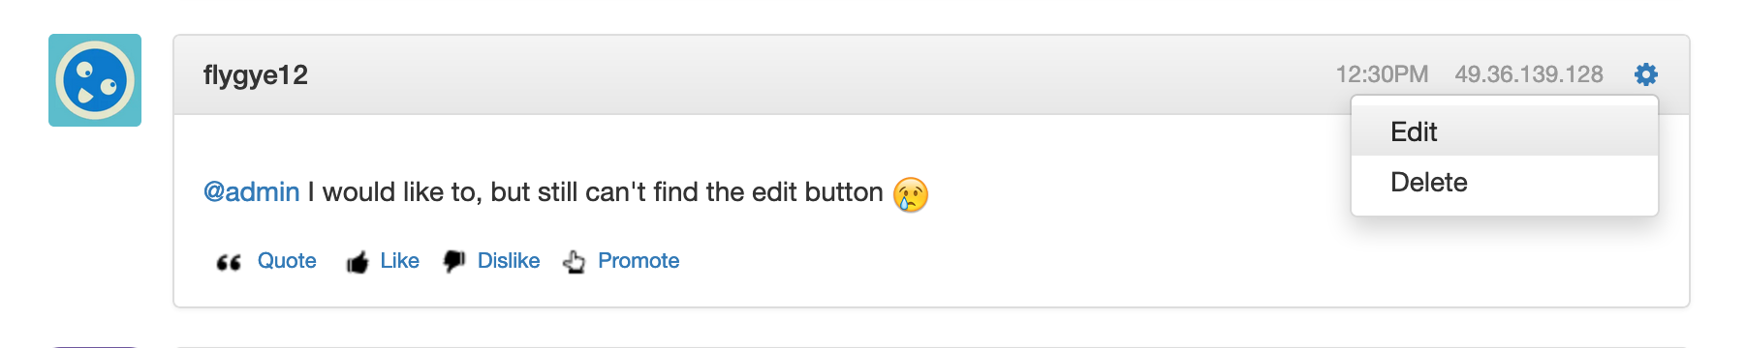
Task: Click the blank area below Delete in the post
Action: point(1504,263)
